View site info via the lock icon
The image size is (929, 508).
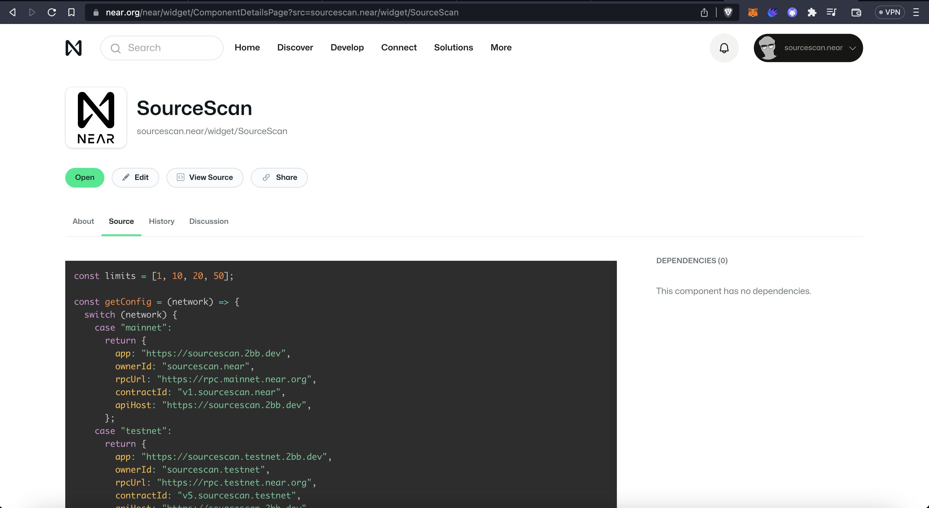[95, 13]
